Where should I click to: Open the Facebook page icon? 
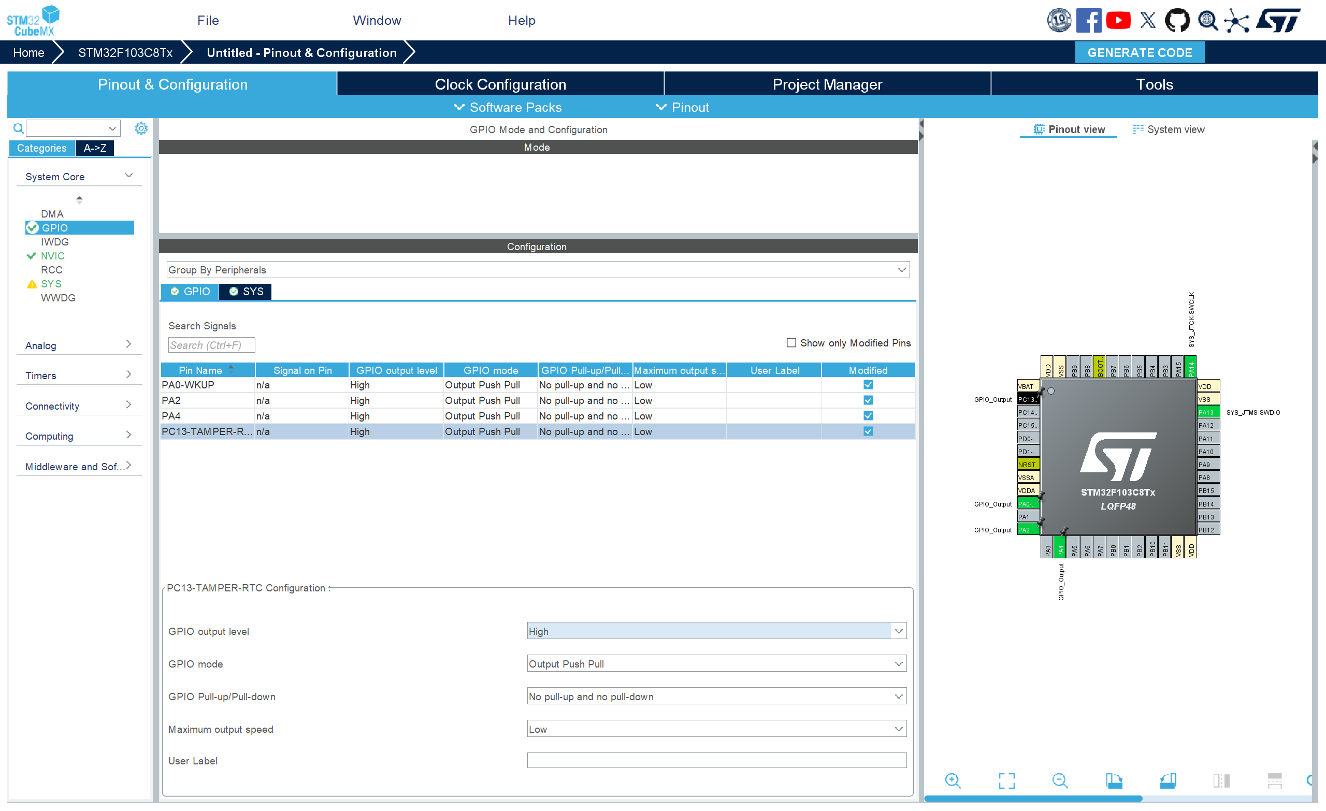tap(1088, 20)
